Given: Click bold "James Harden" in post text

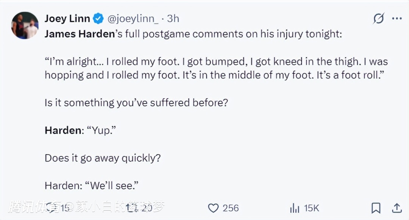Looking at the screenshot, I should click(x=80, y=34).
